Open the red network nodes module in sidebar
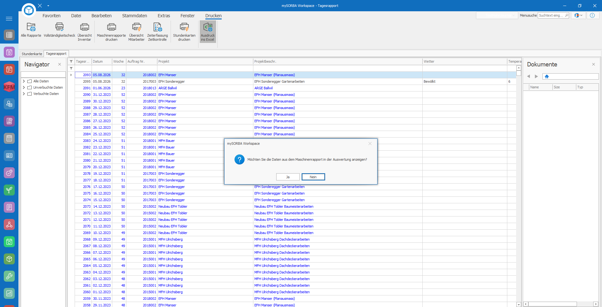The width and height of the screenshot is (602, 307). click(x=9, y=224)
